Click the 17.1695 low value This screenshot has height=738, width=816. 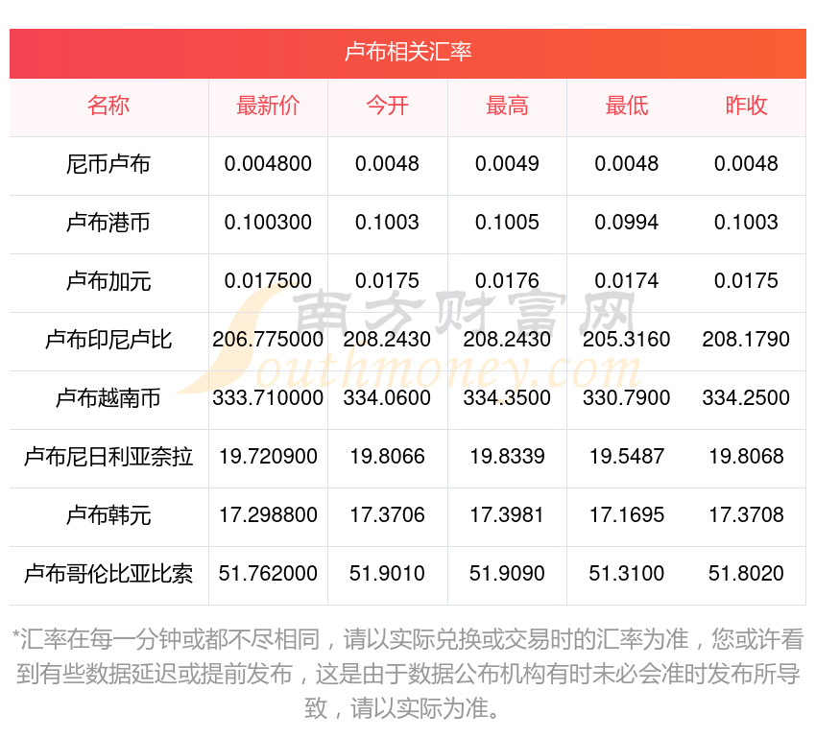click(627, 515)
